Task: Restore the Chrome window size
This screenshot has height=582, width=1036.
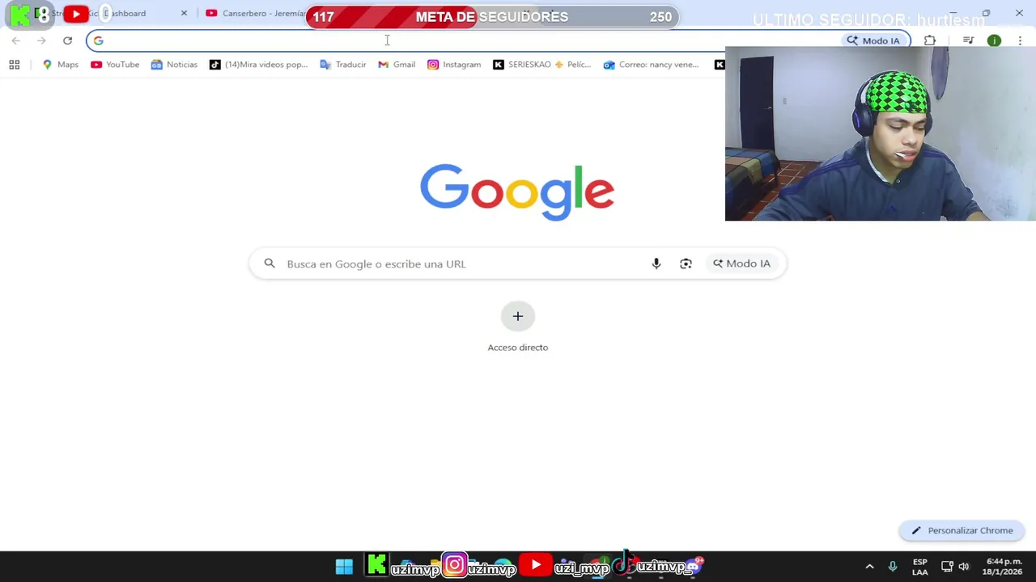Action: [x=986, y=13]
